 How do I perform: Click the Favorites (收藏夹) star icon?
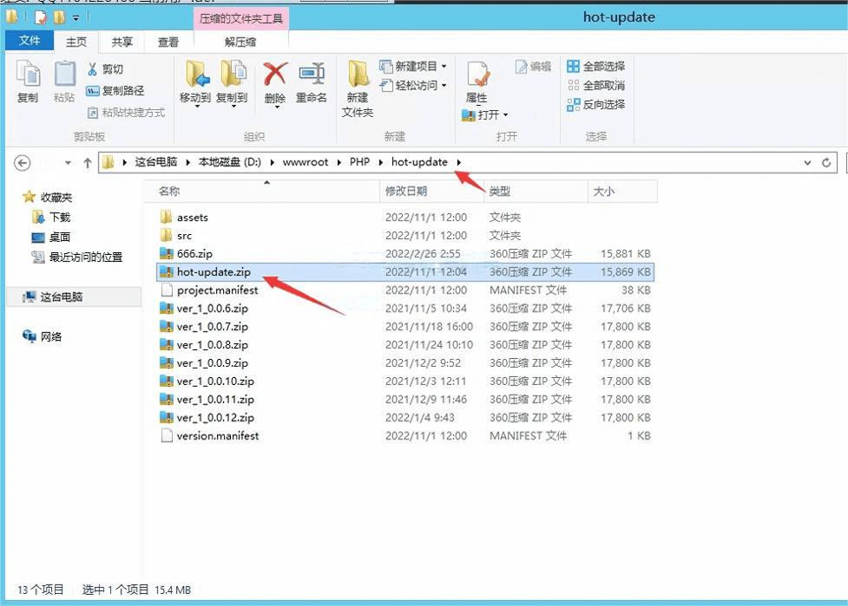point(29,197)
